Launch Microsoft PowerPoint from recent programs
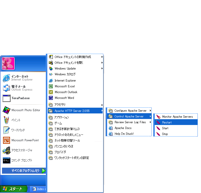 6,140
